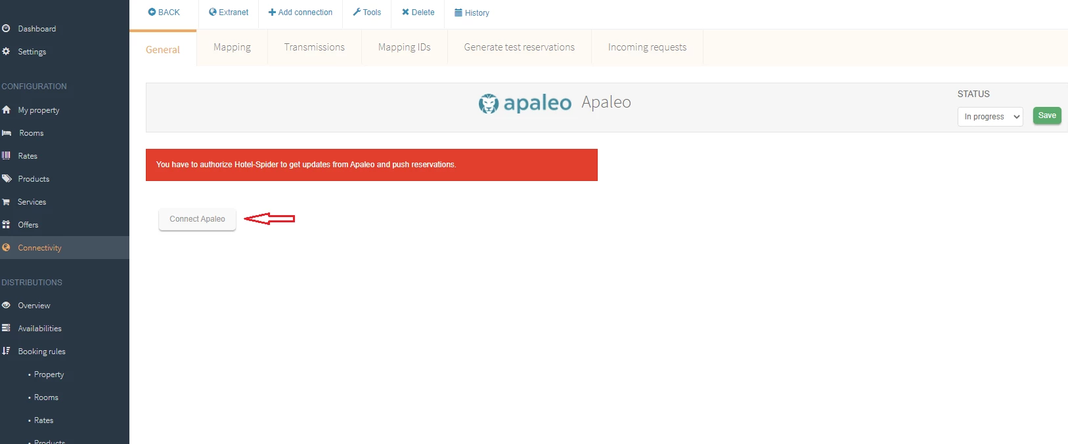
Task: Click the Overview eye icon
Action: [6, 306]
